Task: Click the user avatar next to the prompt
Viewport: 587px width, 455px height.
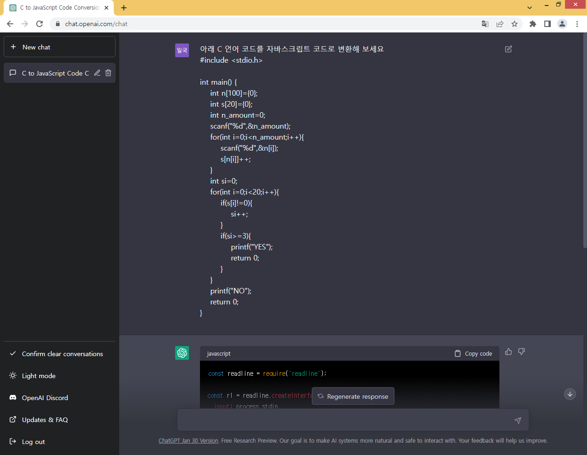Action: (x=182, y=50)
